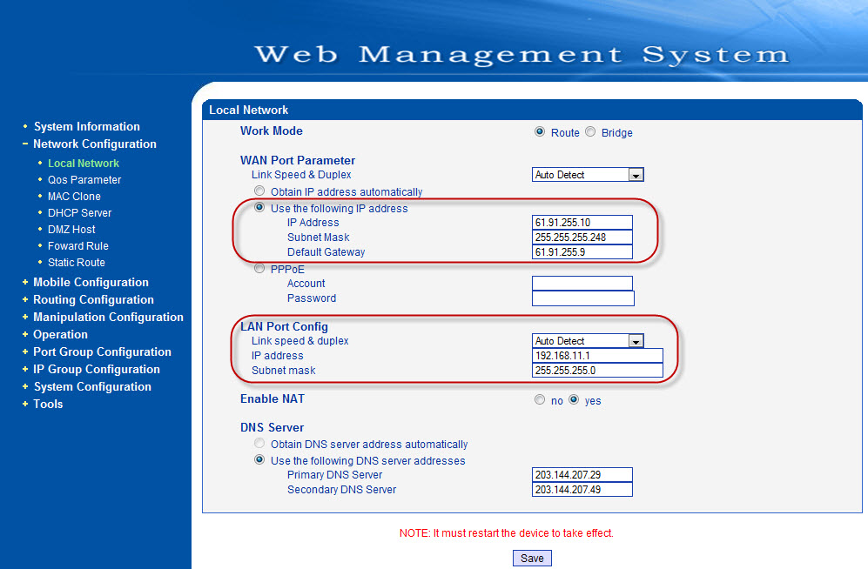Go to System Information

pyautogui.click(x=86, y=126)
